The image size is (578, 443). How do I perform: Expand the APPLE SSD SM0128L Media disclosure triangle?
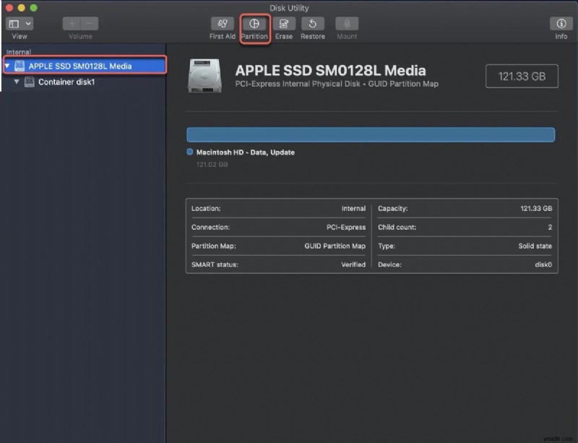(x=6, y=64)
